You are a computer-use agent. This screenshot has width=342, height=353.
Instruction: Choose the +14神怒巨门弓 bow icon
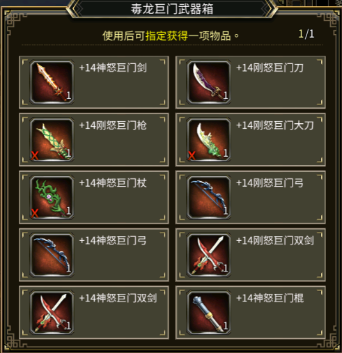pyautogui.click(x=52, y=255)
